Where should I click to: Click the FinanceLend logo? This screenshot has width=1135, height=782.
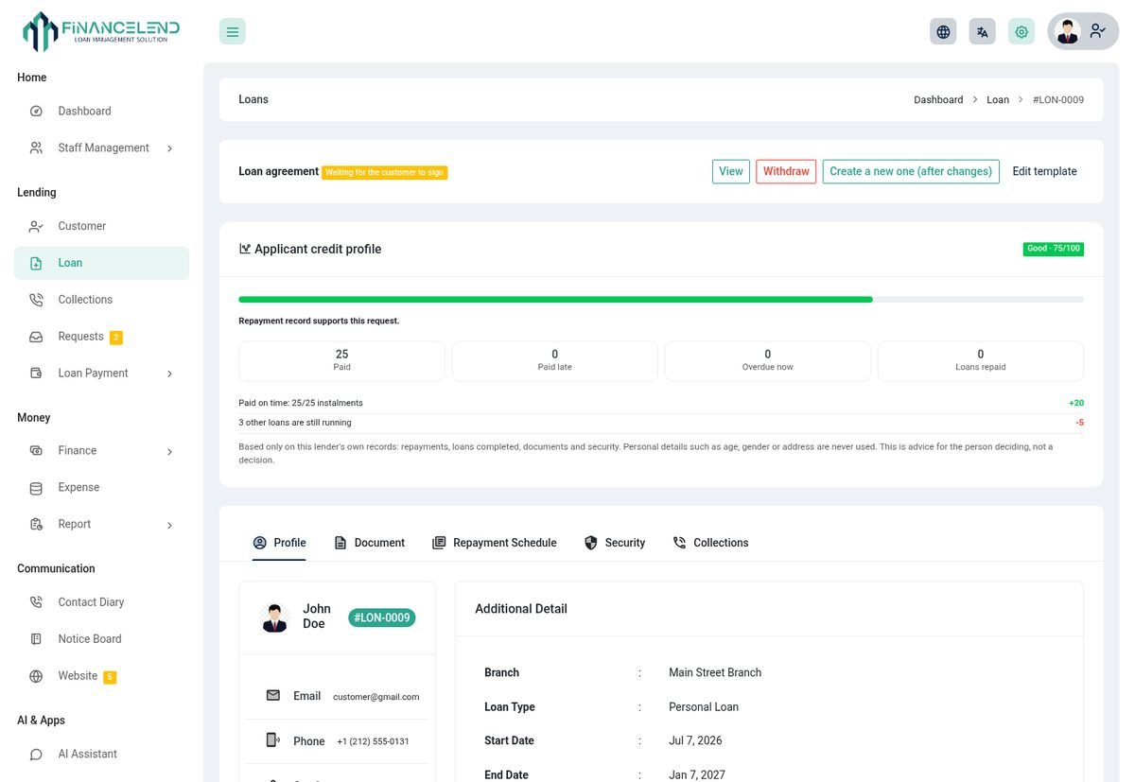pyautogui.click(x=101, y=31)
